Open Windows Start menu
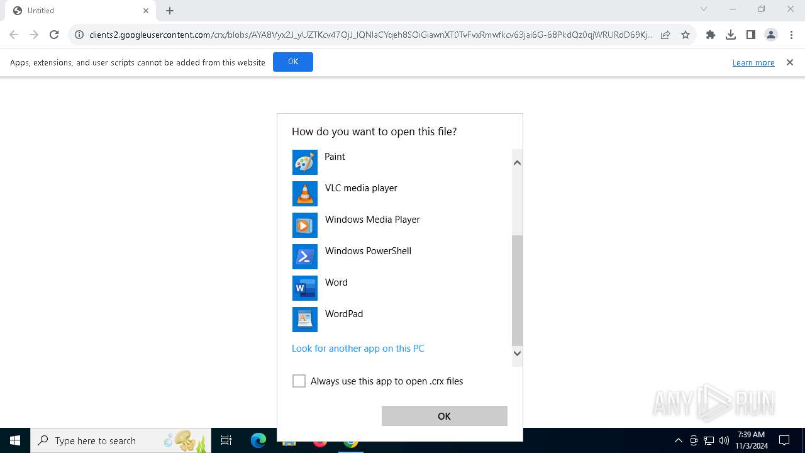The height and width of the screenshot is (453, 805). [x=15, y=440]
